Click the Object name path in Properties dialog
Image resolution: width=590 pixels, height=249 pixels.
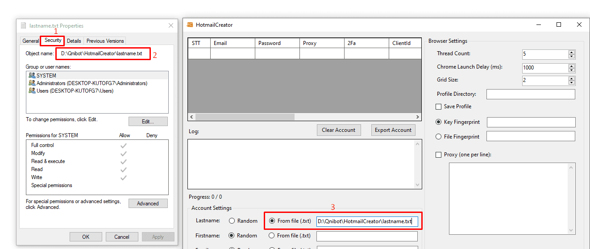(x=102, y=54)
